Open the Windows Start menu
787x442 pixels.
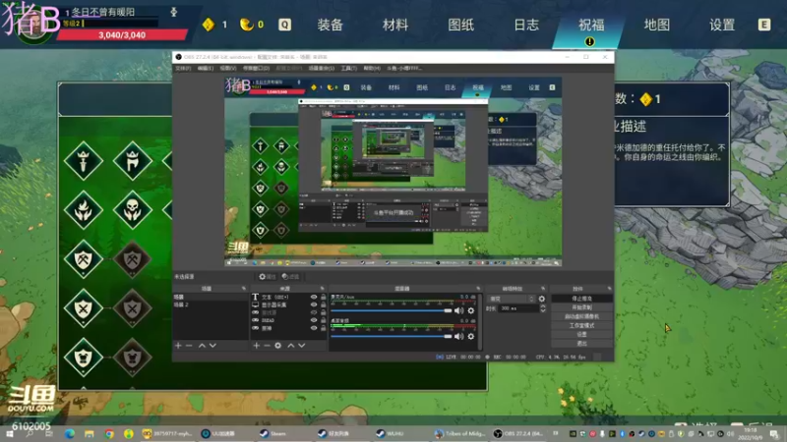click(9, 433)
